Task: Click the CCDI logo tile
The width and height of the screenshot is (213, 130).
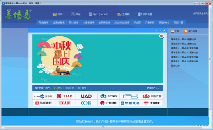Action: point(87,103)
